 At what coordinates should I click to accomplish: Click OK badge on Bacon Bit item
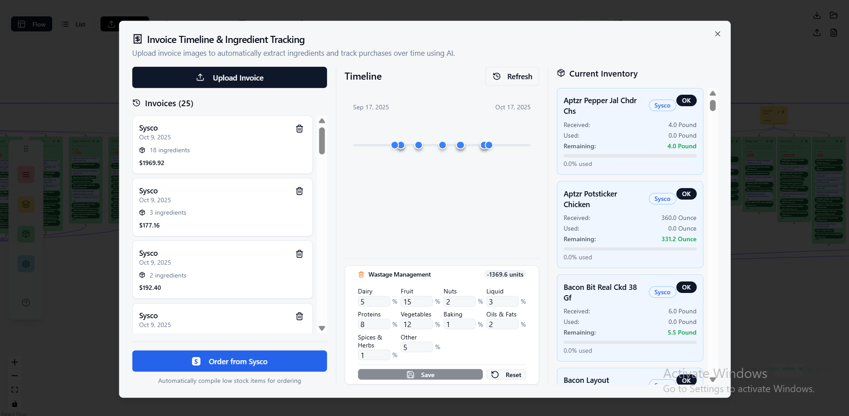point(686,287)
